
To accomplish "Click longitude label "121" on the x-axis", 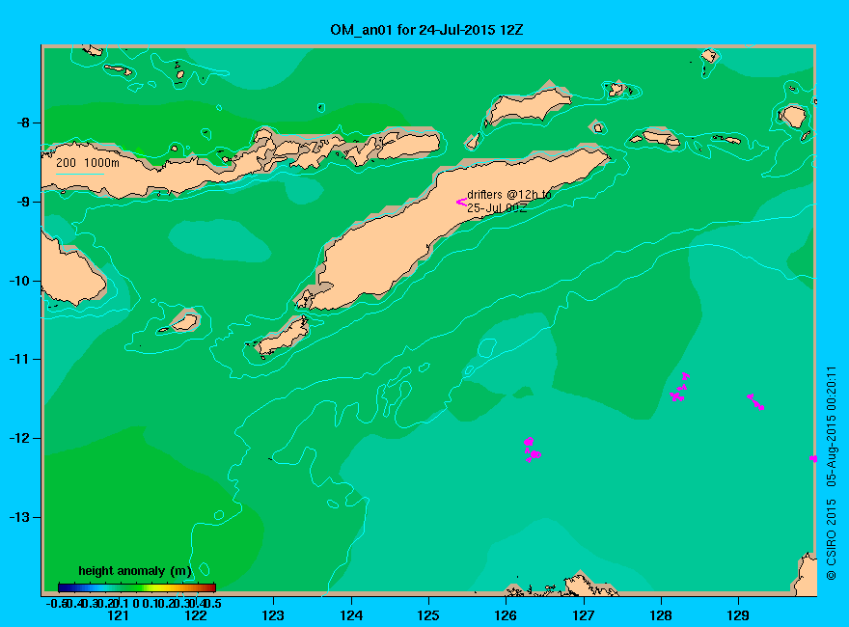I will click(118, 615).
